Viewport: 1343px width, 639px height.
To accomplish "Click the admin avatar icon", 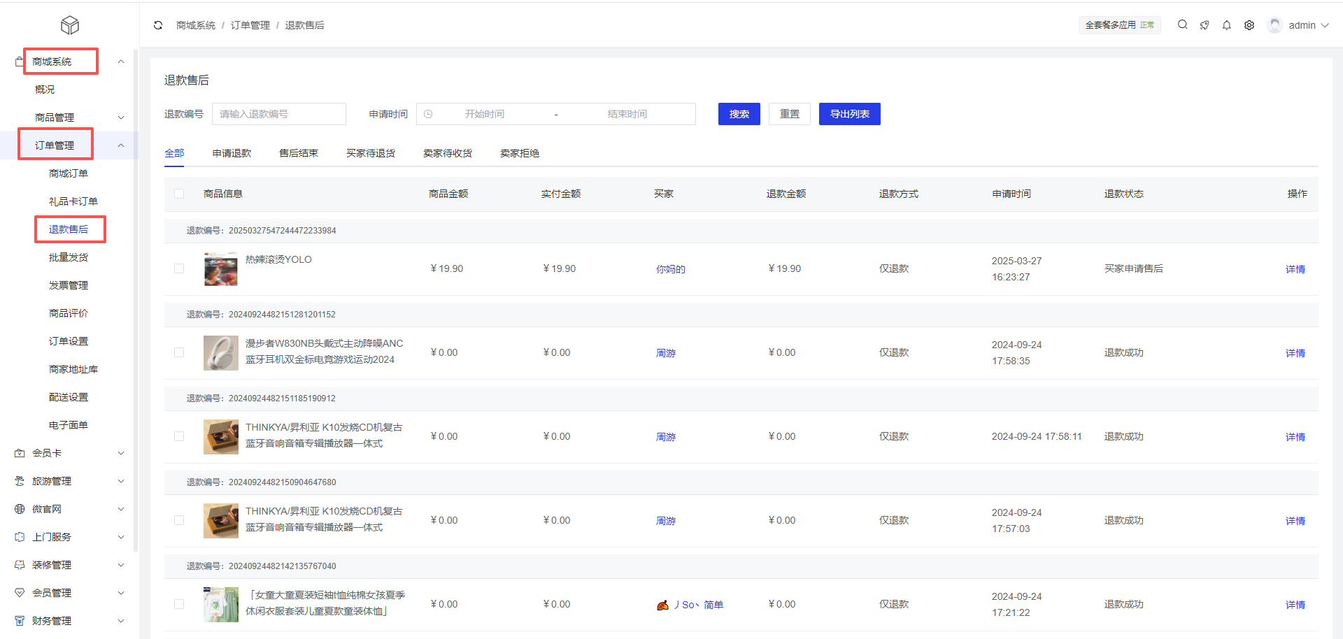I will coord(1274,25).
